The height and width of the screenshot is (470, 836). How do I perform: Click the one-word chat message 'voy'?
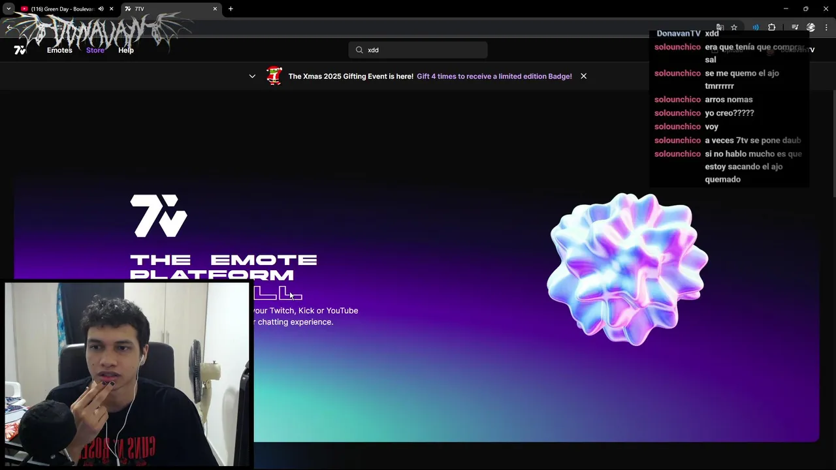tap(711, 127)
